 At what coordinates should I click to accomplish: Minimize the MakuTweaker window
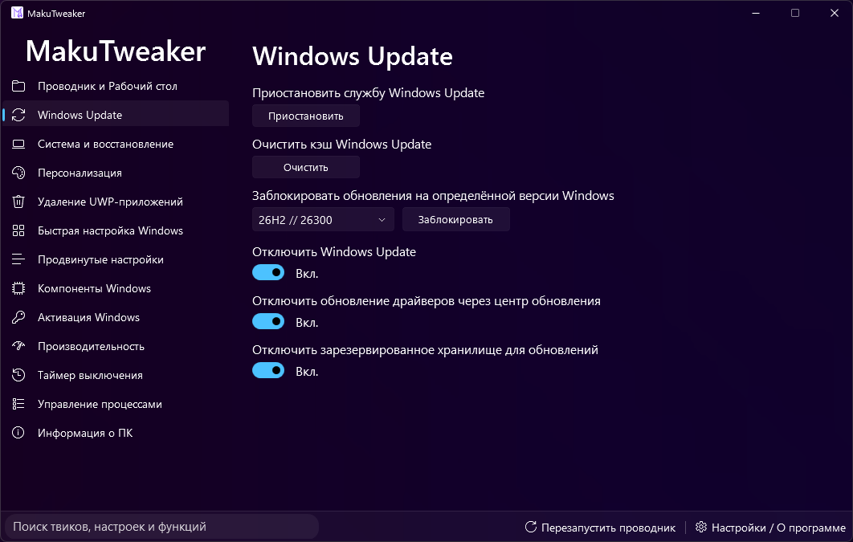coord(756,13)
